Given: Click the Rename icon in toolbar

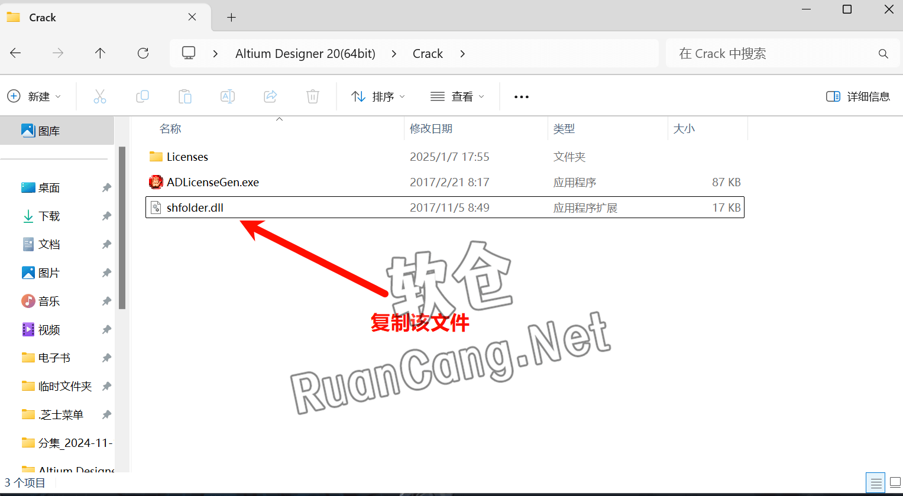Looking at the screenshot, I should (x=228, y=96).
